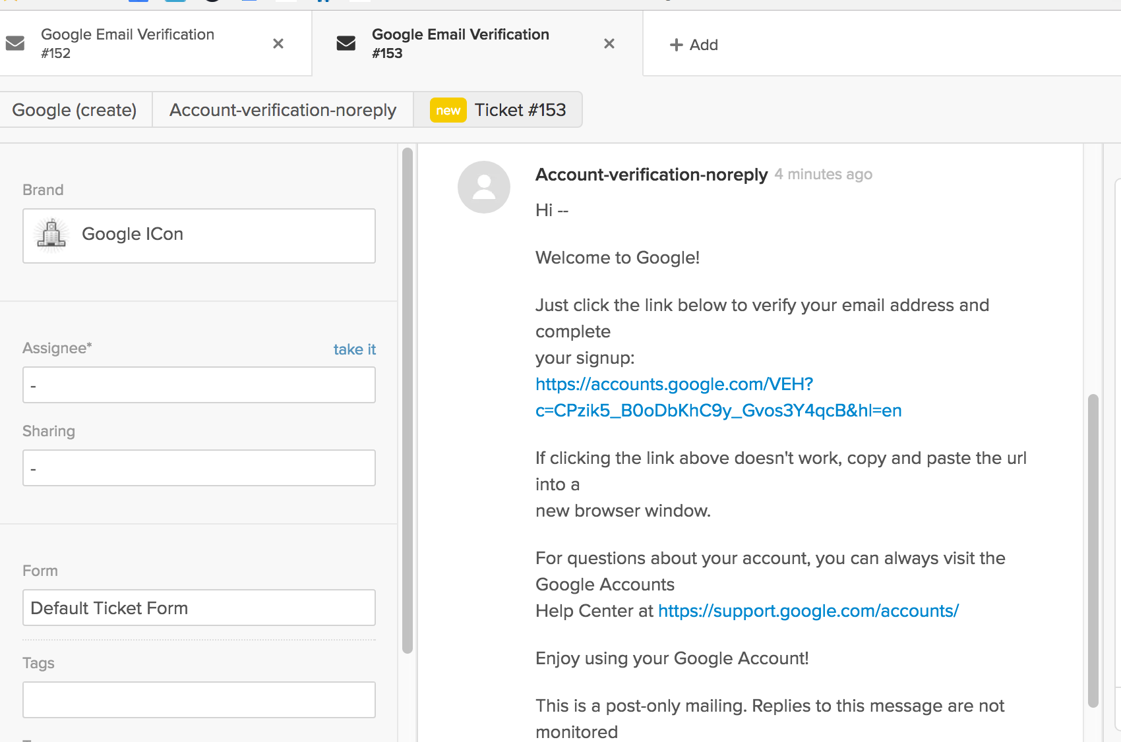1121x742 pixels.
Task: Click the Form field label
Action: coord(40,571)
